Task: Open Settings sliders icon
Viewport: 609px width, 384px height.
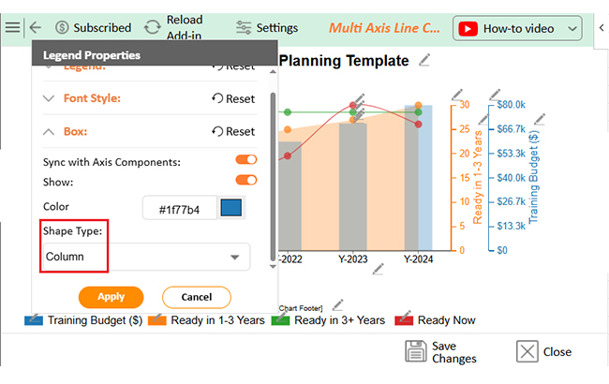Action: tap(245, 28)
